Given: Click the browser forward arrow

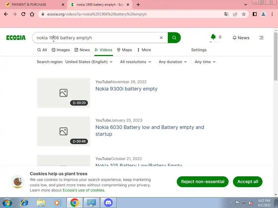Looking at the screenshot, I should [15, 14].
